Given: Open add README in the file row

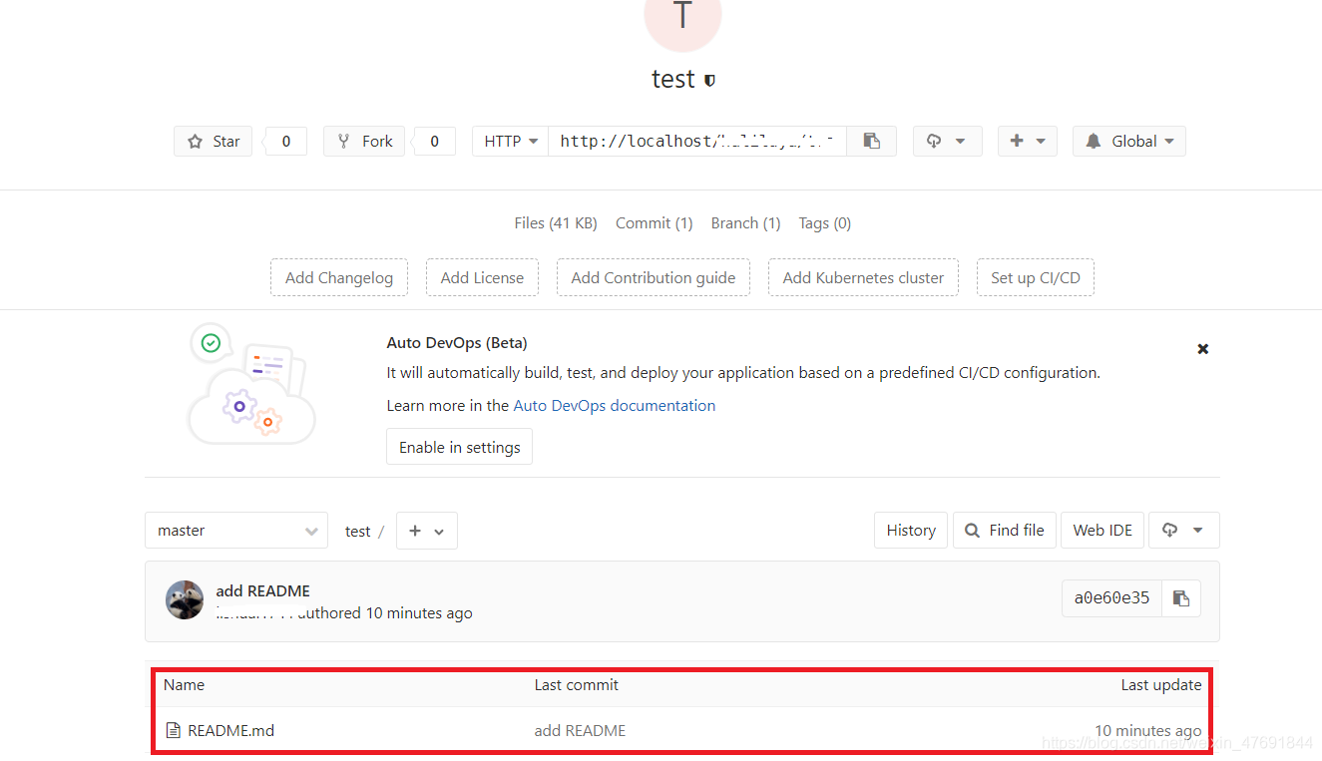Looking at the screenshot, I should pyautogui.click(x=580, y=730).
